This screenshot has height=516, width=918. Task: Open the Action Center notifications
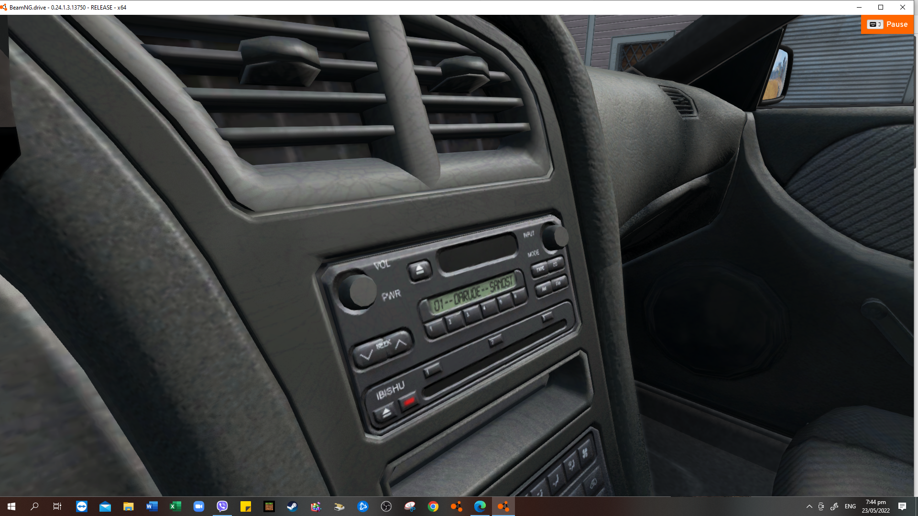pyautogui.click(x=902, y=506)
